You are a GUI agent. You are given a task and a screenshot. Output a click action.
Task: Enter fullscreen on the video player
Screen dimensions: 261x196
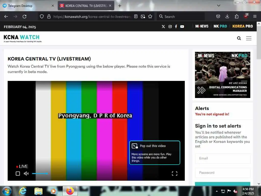pyautogui.click(x=174, y=174)
